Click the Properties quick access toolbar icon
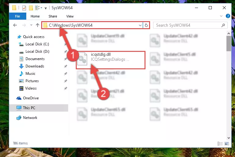This screenshot has height=157, width=235. [x=24, y=8]
